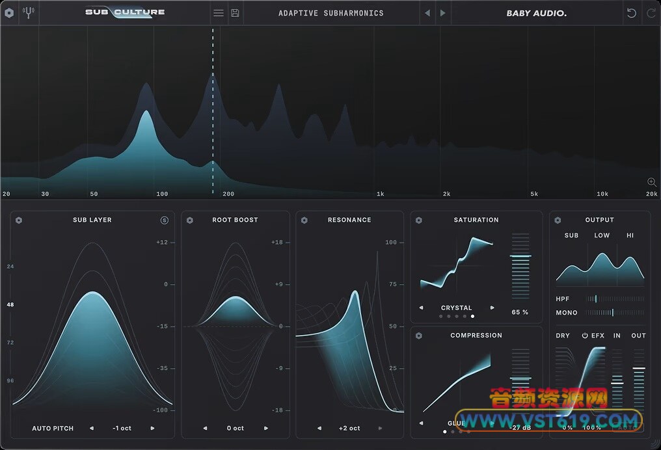Image resolution: width=661 pixels, height=450 pixels.
Task: Click the DRY level slider
Action: tap(565, 381)
